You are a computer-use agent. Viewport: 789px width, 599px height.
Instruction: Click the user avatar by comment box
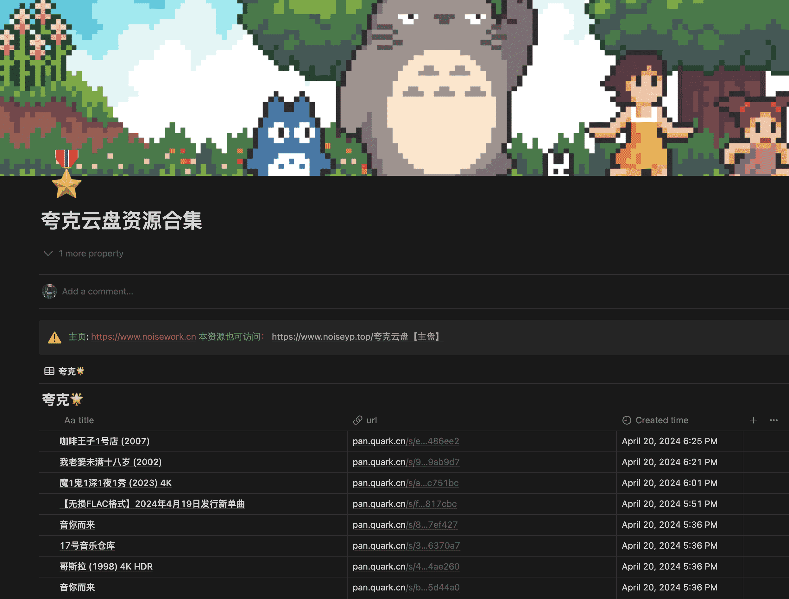point(49,292)
